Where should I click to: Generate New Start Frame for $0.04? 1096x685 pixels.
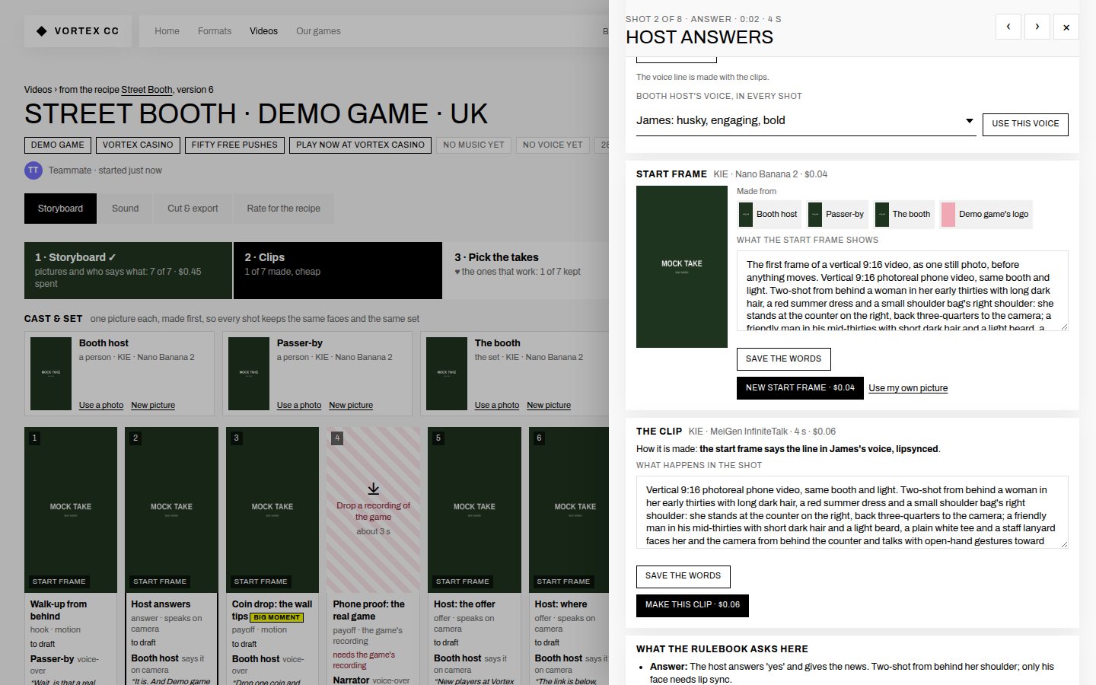pos(800,388)
